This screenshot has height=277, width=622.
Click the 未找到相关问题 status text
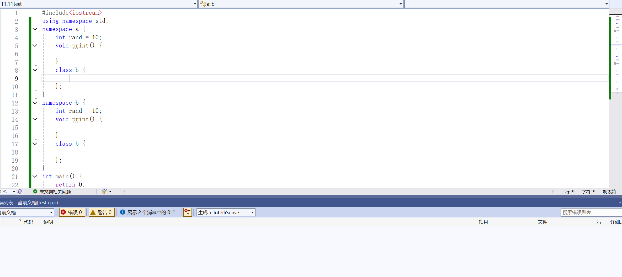click(x=55, y=192)
